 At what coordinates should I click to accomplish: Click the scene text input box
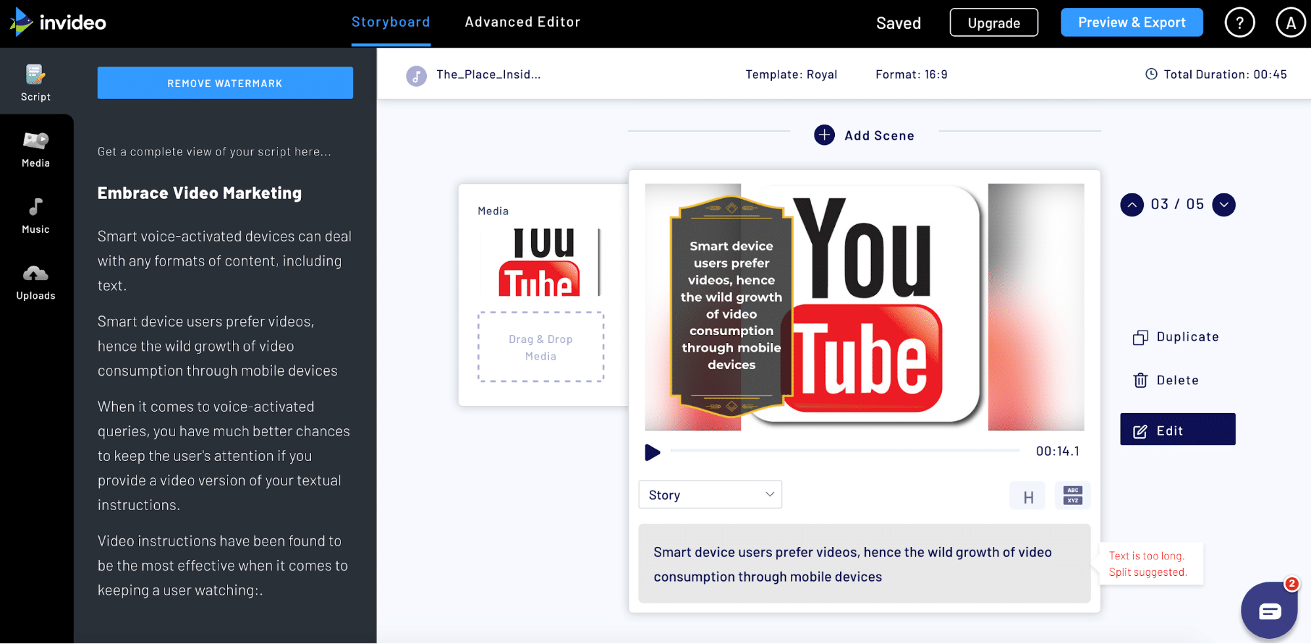click(864, 564)
